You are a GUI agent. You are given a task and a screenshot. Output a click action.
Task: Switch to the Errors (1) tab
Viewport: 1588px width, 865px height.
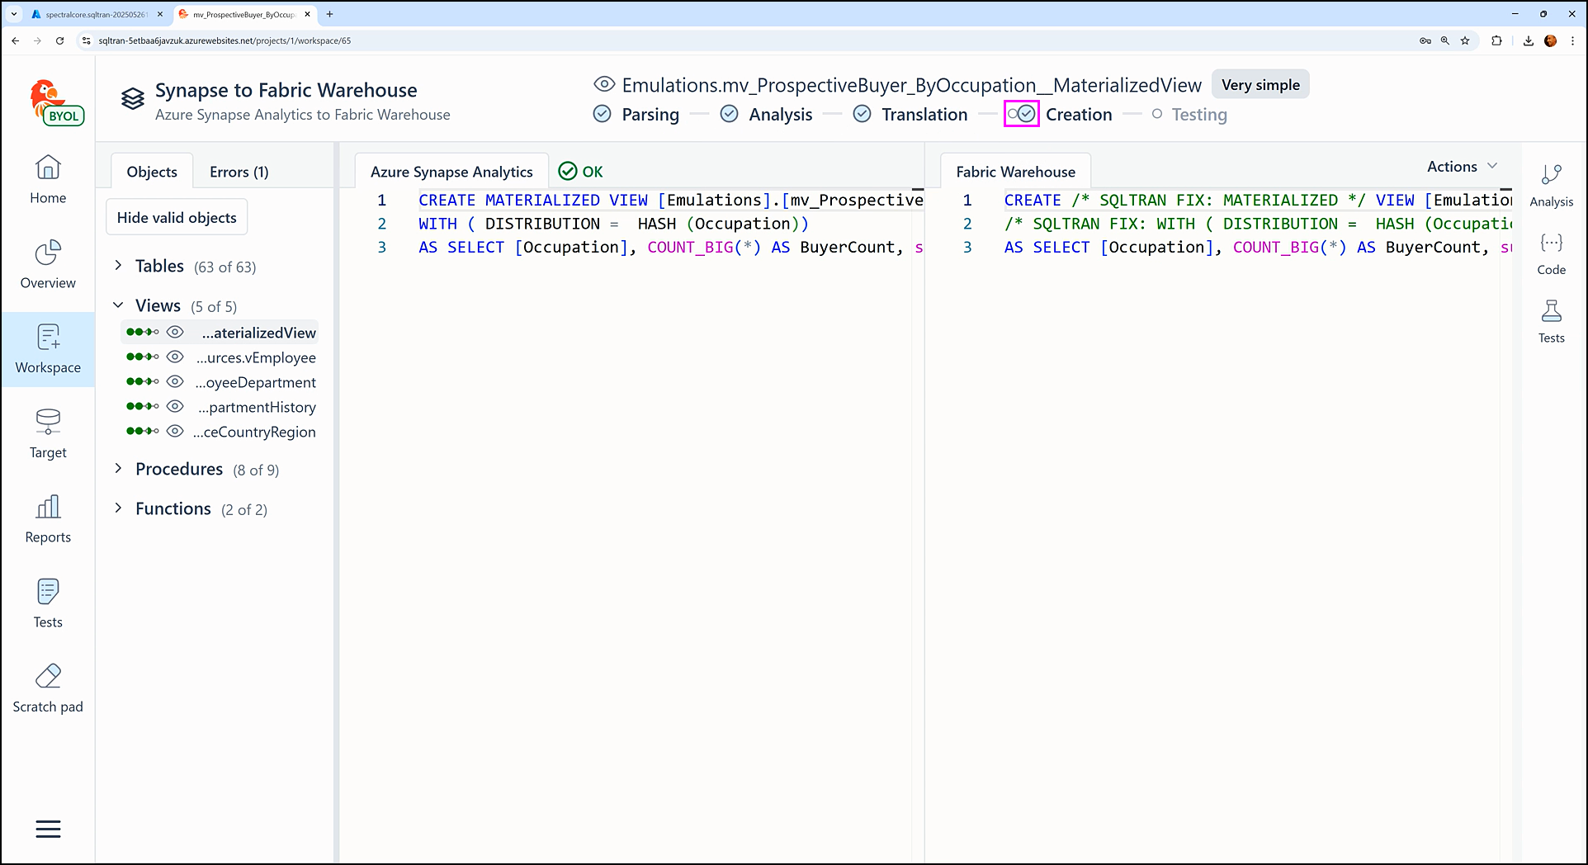click(x=239, y=172)
